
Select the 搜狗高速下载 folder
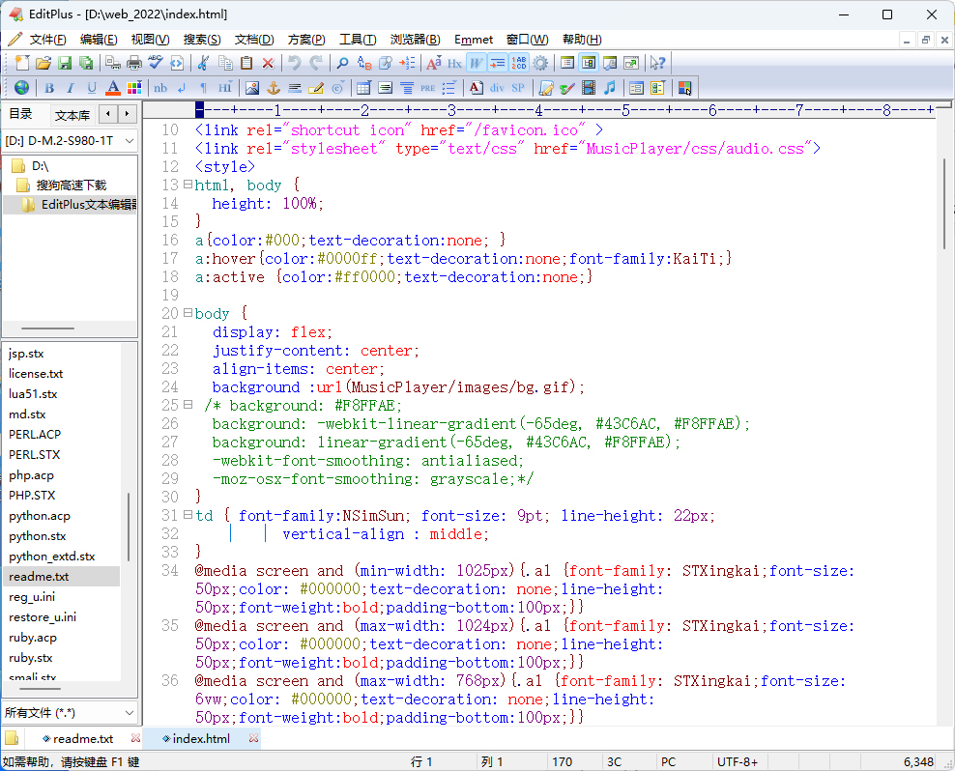coord(72,186)
